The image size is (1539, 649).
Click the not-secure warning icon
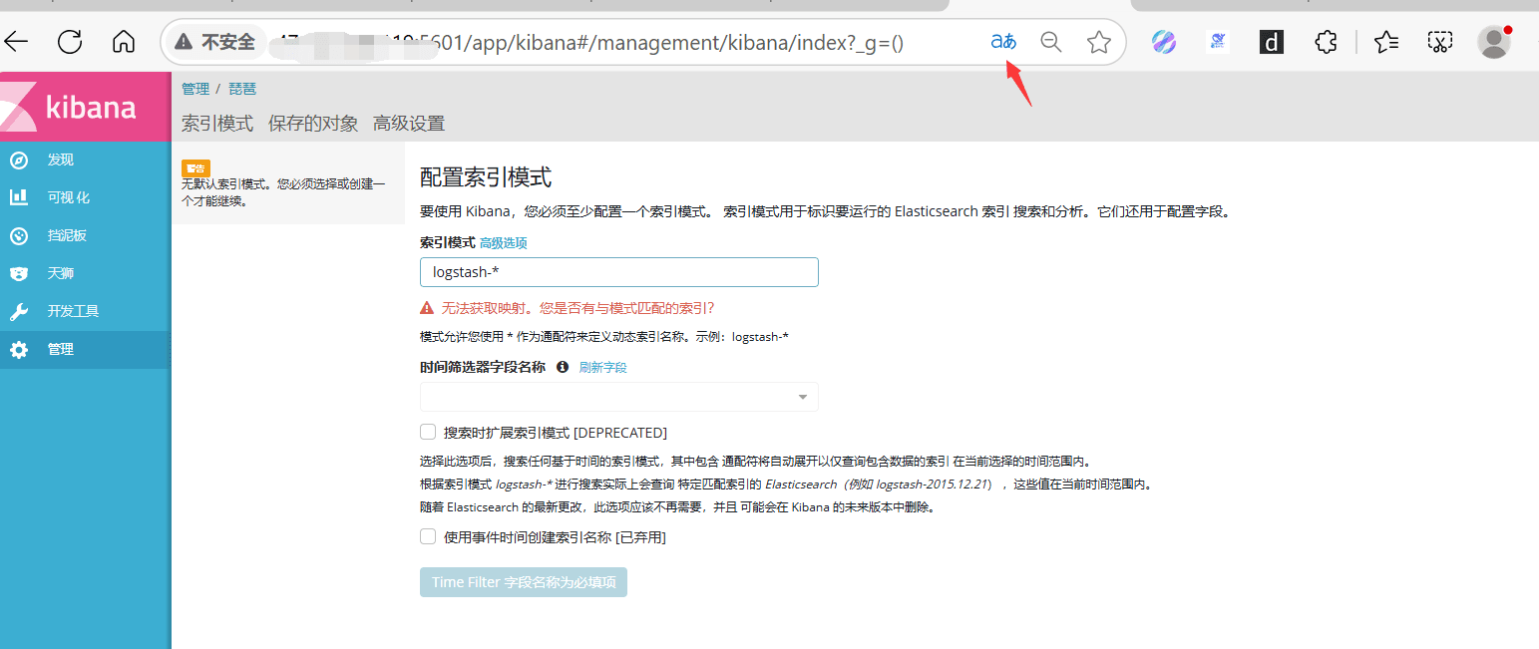click(x=184, y=42)
